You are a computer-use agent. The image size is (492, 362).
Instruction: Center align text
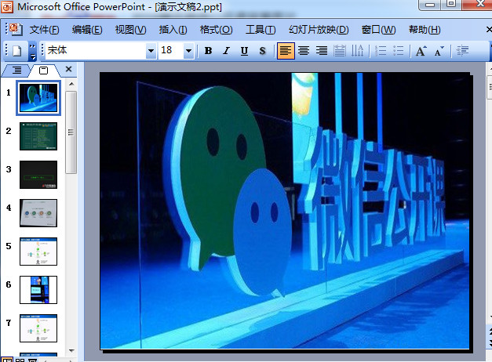pyautogui.click(x=304, y=51)
